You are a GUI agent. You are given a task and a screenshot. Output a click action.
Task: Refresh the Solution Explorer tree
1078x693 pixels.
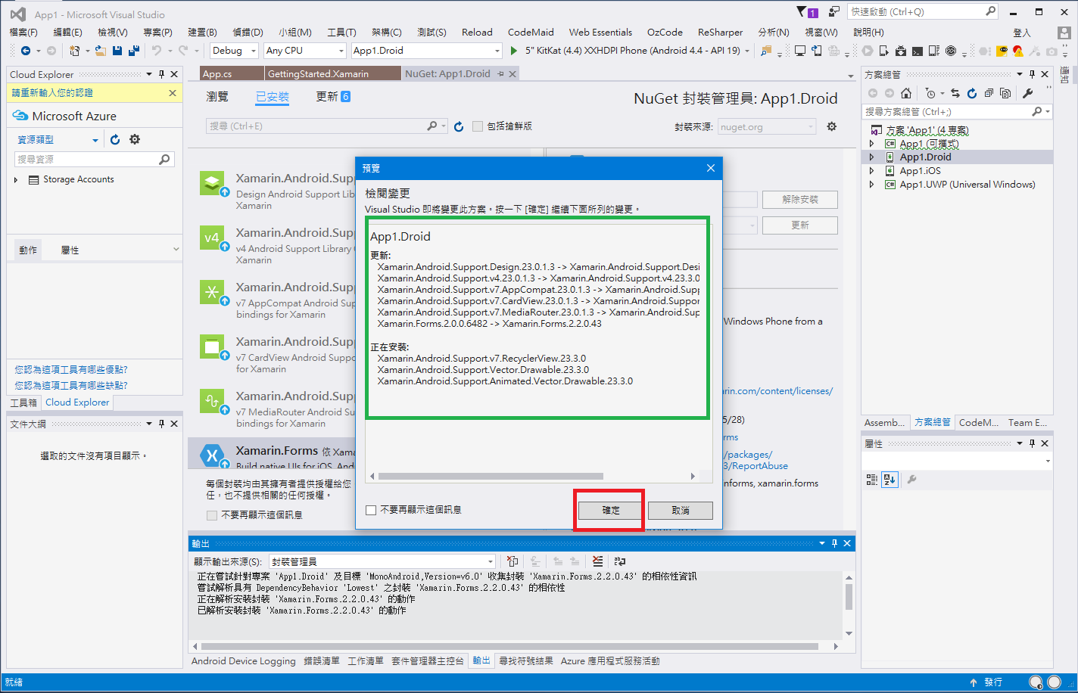point(972,93)
